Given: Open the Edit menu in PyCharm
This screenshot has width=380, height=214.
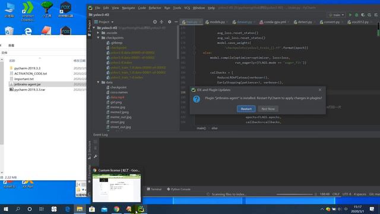Looking at the screenshot, I should coord(106,8).
